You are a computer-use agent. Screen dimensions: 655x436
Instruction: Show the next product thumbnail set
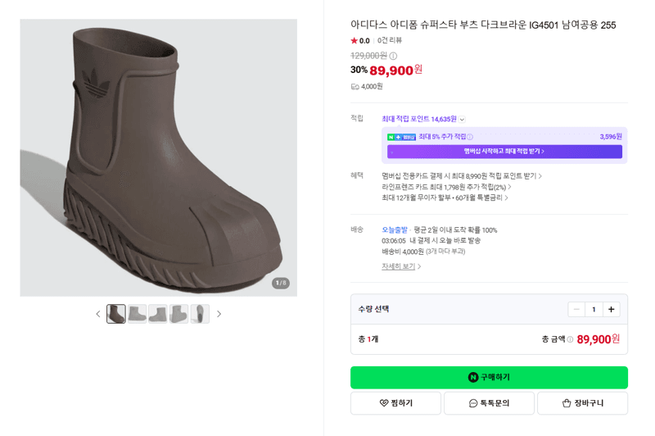click(x=219, y=314)
